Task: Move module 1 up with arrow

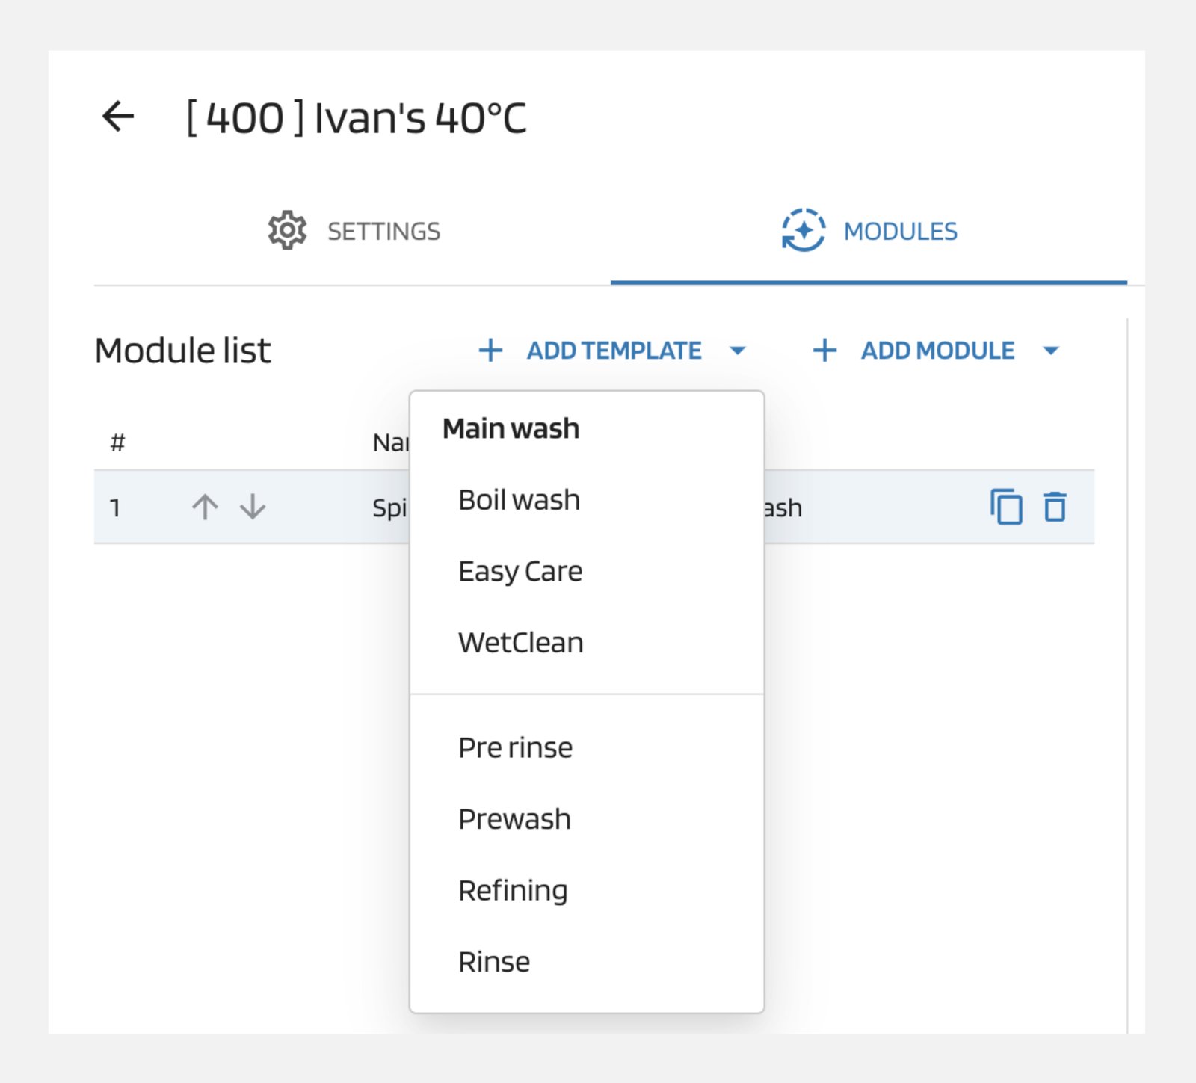Action: tap(205, 507)
